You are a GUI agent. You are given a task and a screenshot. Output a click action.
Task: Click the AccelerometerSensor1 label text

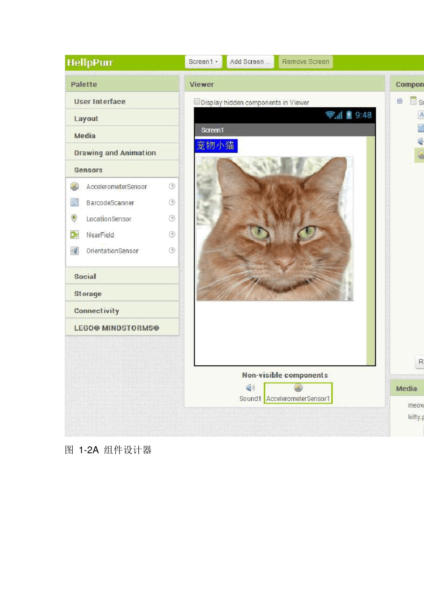298,399
